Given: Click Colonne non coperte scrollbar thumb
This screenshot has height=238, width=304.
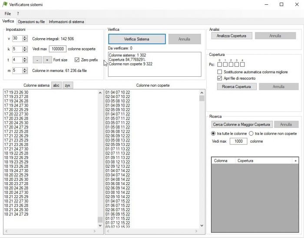Looking at the screenshot, I should (x=202, y=98).
